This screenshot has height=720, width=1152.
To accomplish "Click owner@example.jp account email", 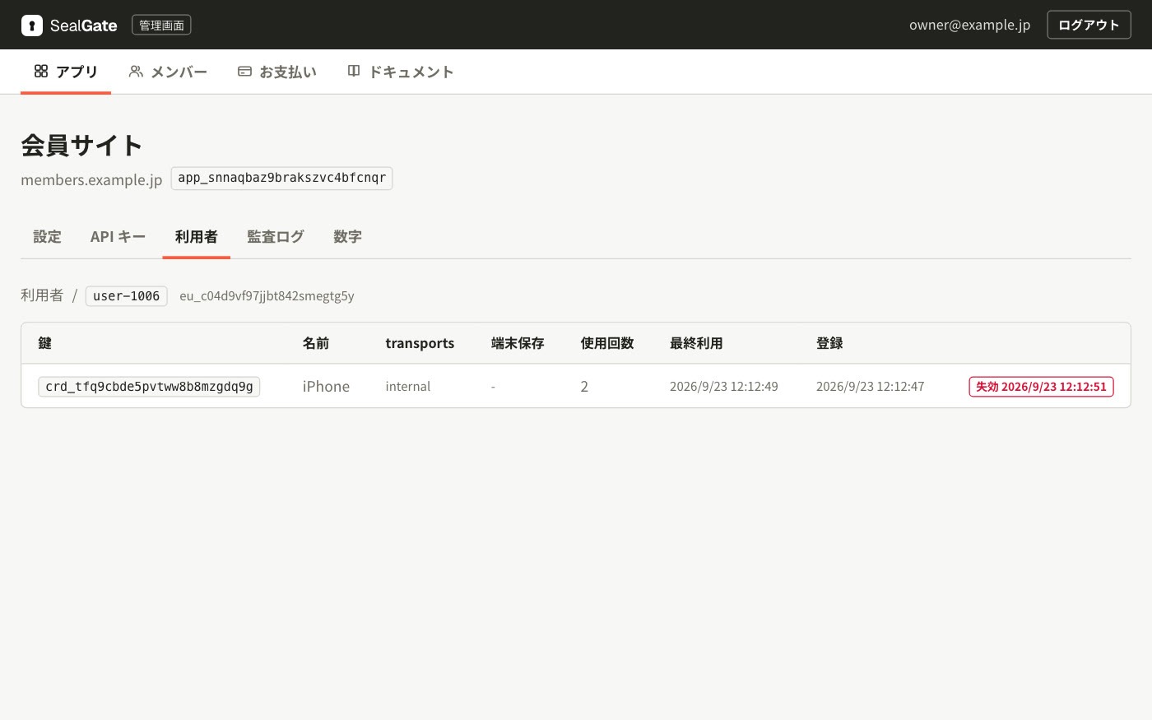I will point(969,25).
